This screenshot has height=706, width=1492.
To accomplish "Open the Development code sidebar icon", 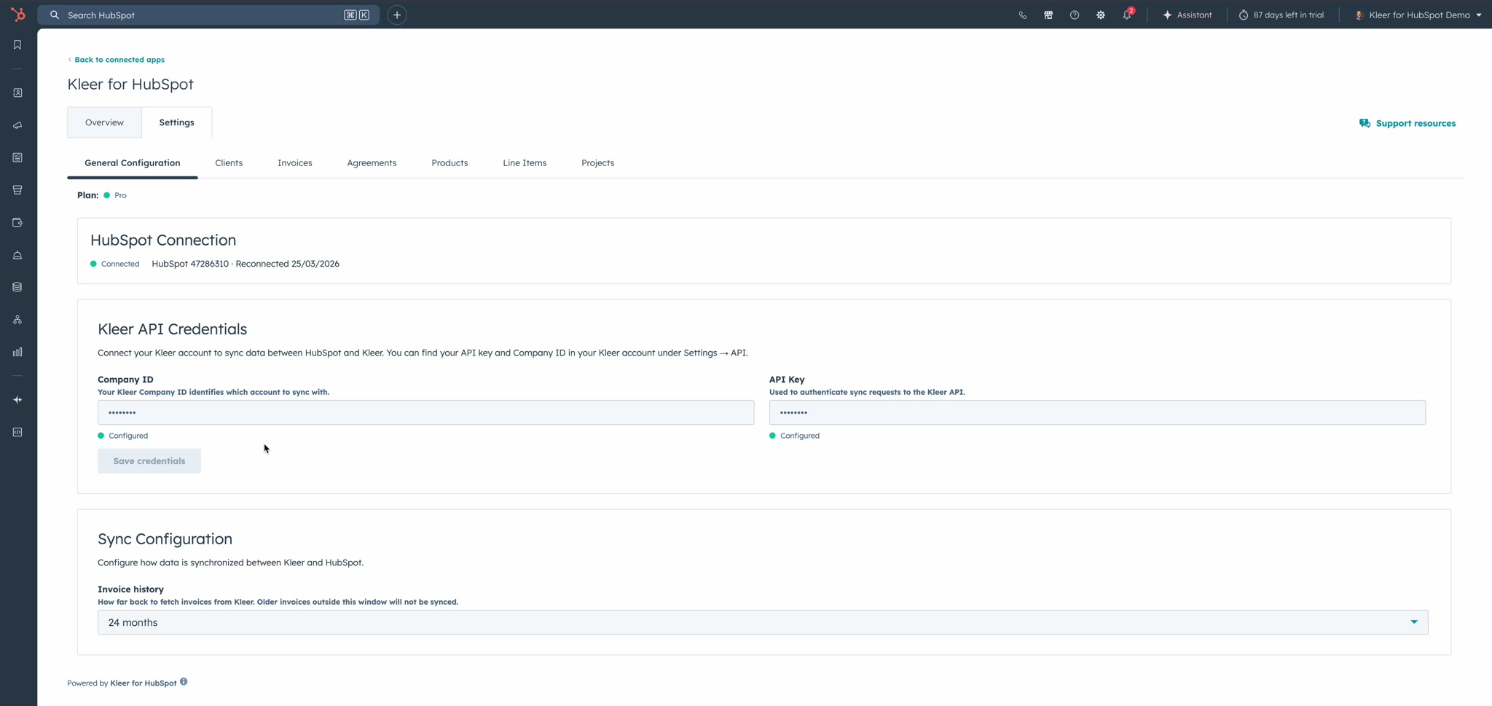I will click(x=17, y=432).
